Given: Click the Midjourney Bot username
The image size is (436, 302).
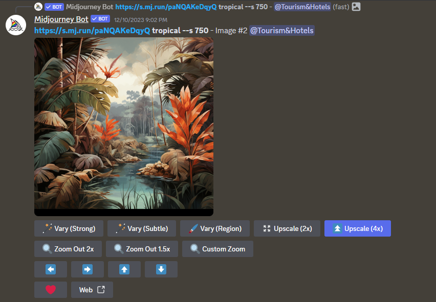Looking at the screenshot, I should (61, 19).
